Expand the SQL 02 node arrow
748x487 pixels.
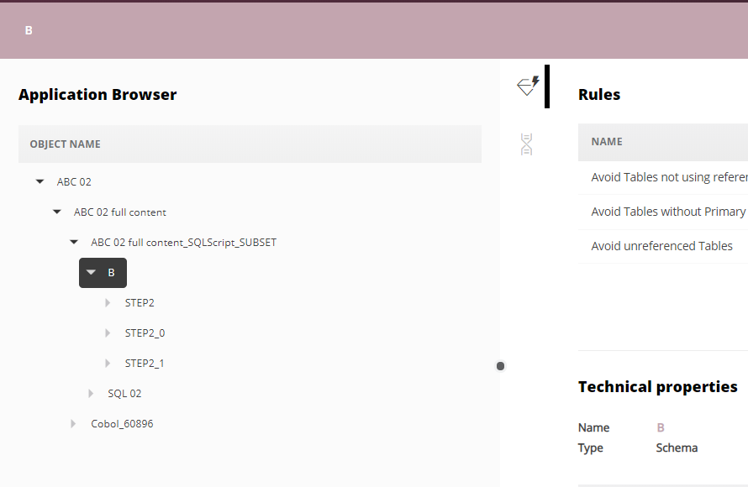click(91, 394)
